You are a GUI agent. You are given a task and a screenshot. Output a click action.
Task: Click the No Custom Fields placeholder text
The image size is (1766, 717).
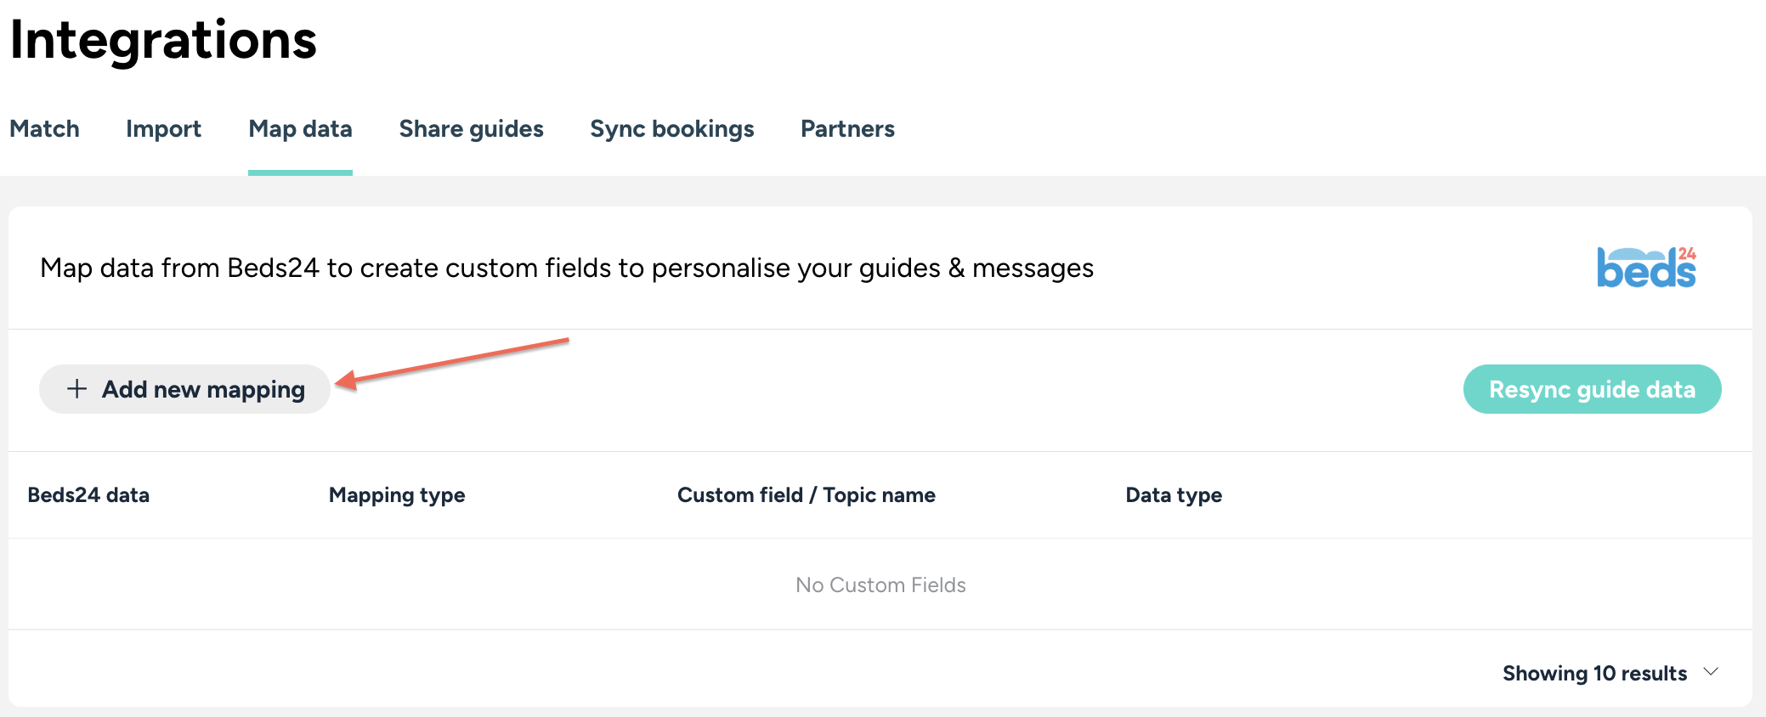(x=880, y=585)
